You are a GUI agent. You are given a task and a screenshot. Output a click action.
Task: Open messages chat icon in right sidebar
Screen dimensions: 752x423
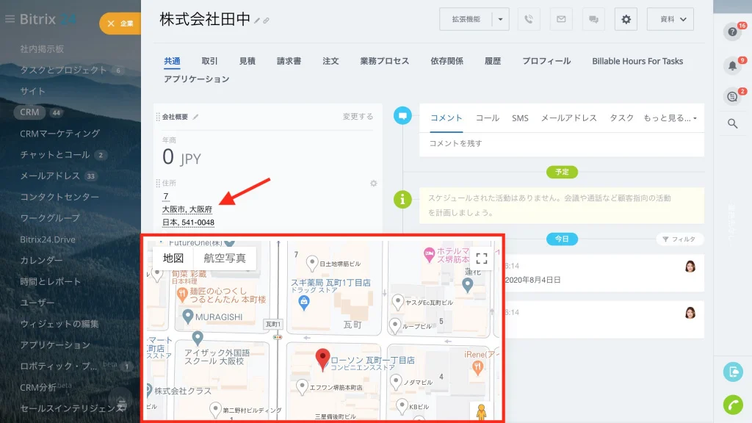tap(732, 96)
